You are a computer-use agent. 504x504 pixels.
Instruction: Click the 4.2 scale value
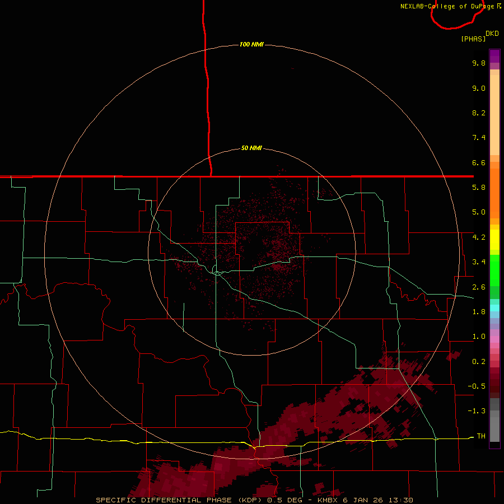click(479, 237)
